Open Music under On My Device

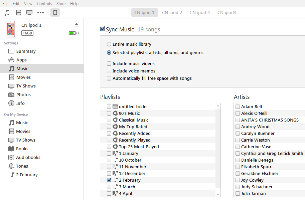[x=42, y=123]
